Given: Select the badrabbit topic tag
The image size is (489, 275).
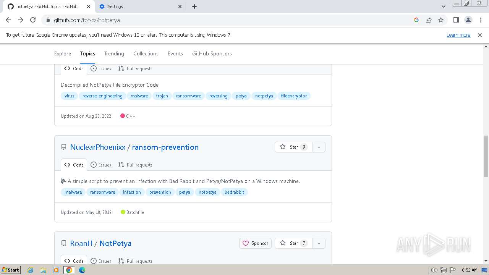Looking at the screenshot, I should tap(234, 192).
